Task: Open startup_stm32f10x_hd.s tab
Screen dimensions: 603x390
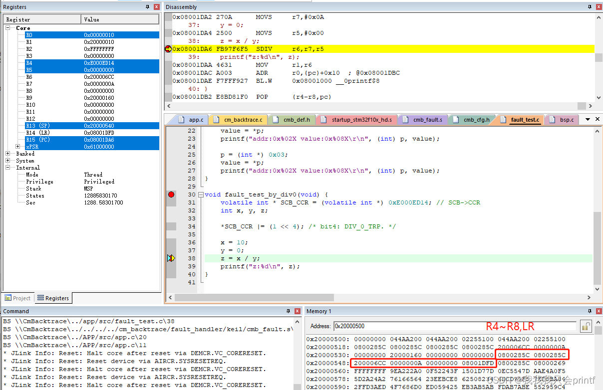Action: (x=357, y=120)
